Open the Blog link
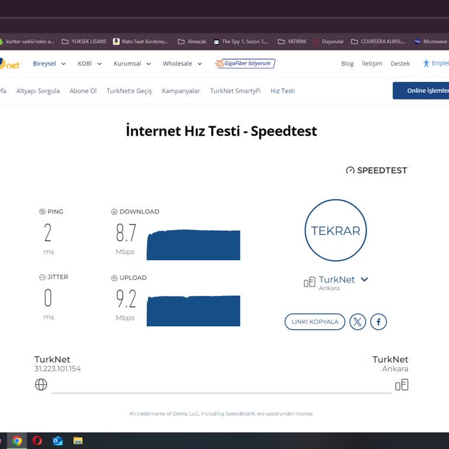This screenshot has width=449, height=449. coord(347,64)
